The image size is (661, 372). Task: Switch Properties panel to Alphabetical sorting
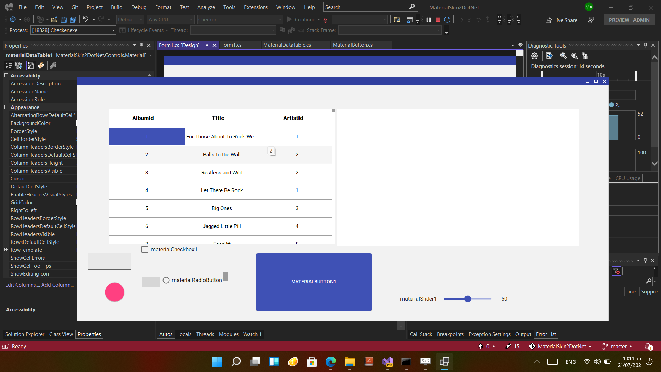point(19,65)
